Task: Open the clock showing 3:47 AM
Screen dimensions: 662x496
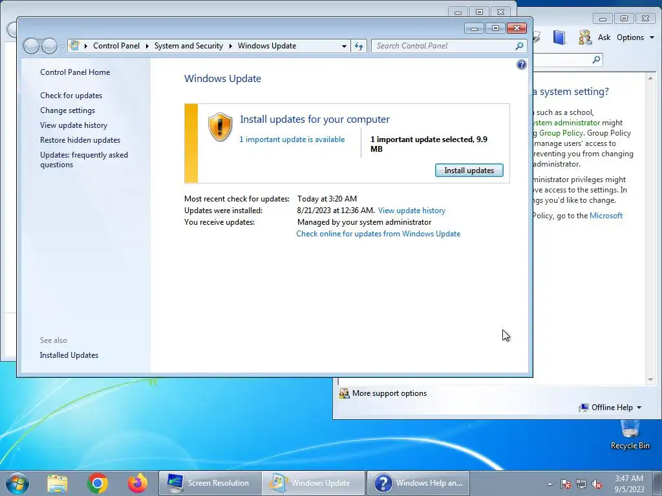Action: (629, 484)
